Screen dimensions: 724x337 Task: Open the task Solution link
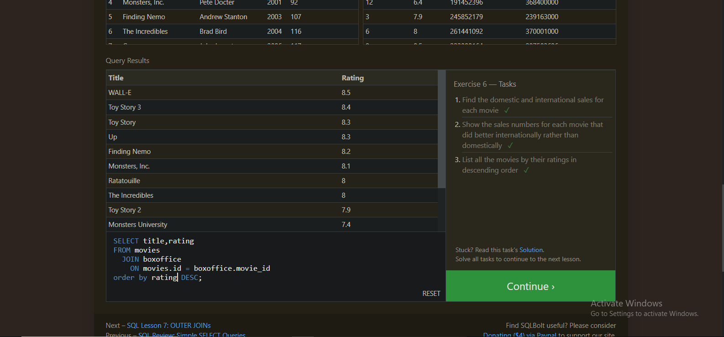click(x=531, y=250)
